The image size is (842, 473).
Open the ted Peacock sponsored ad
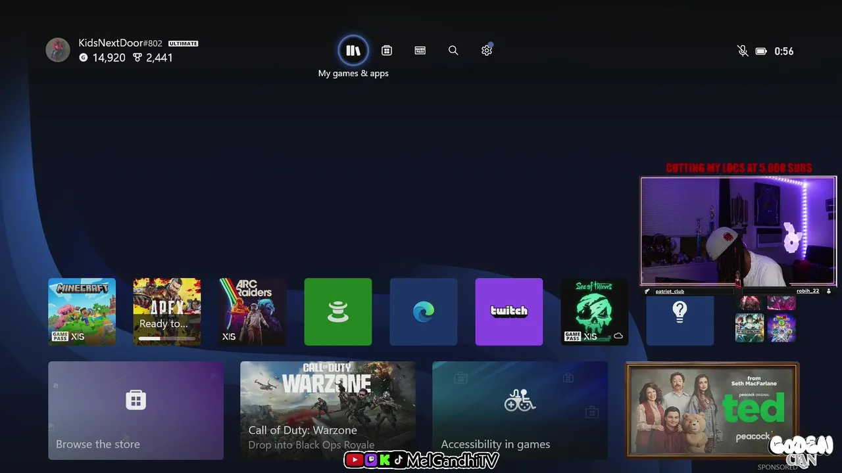point(712,410)
